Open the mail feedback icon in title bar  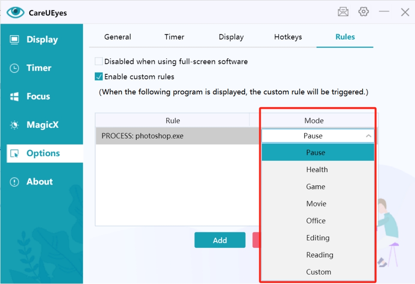coord(343,12)
